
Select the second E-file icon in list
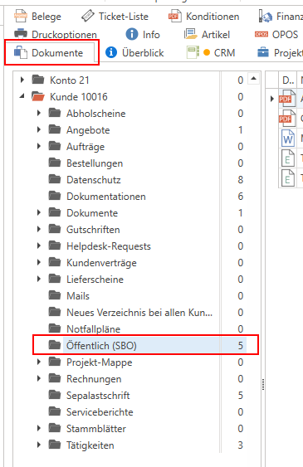pyautogui.click(x=288, y=178)
